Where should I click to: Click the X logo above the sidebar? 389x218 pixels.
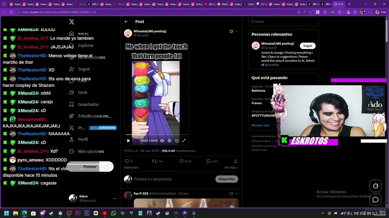72,22
